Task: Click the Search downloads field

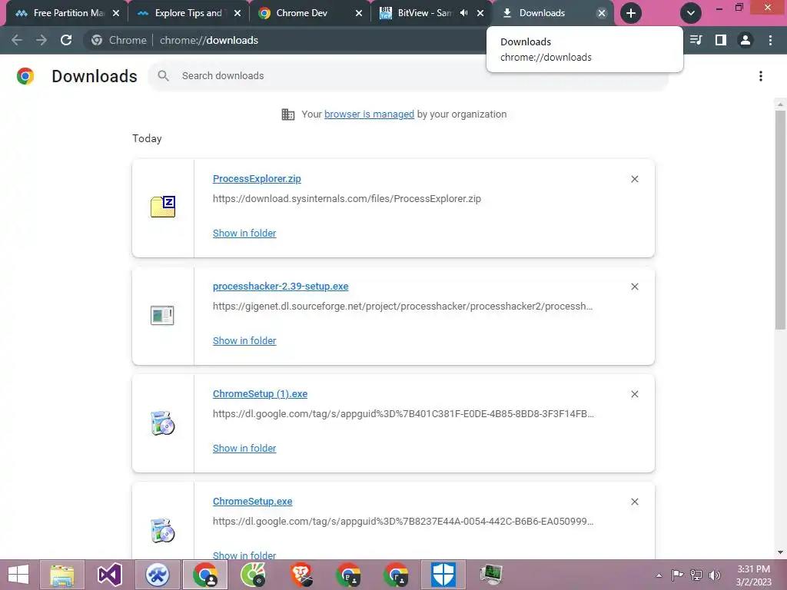Action: click(x=407, y=76)
